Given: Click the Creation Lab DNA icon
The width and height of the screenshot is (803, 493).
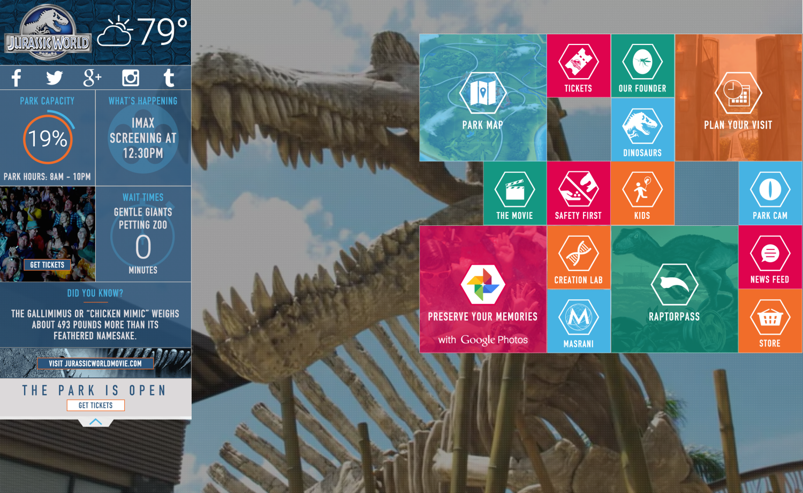Looking at the screenshot, I should pos(578,257).
